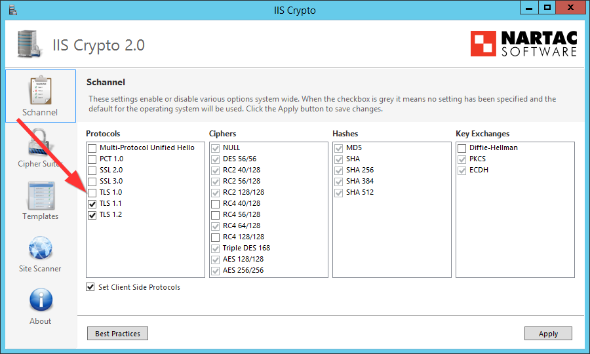This screenshot has height=354, width=590.
Task: Toggle the AES 256/256 cipher checkbox
Action: click(x=215, y=271)
